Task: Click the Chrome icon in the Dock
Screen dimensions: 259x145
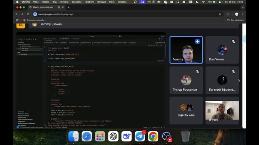Action: (153, 136)
